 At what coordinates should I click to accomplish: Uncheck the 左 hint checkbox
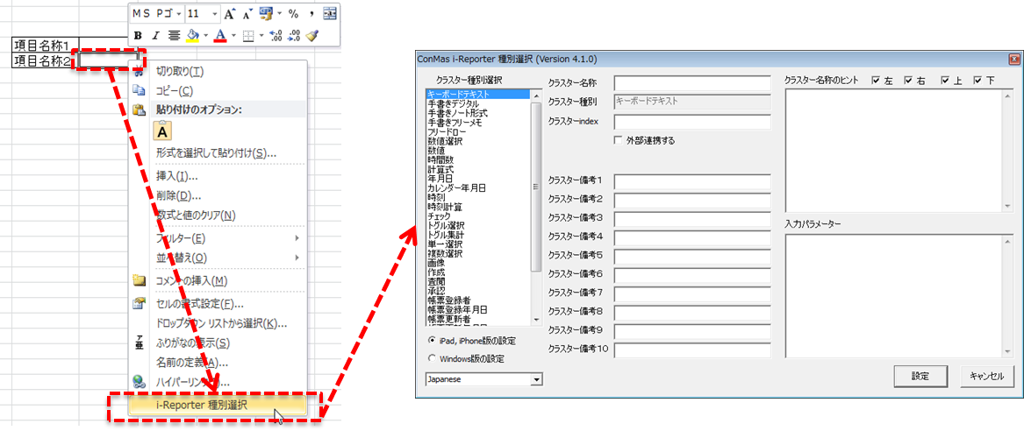tap(876, 81)
